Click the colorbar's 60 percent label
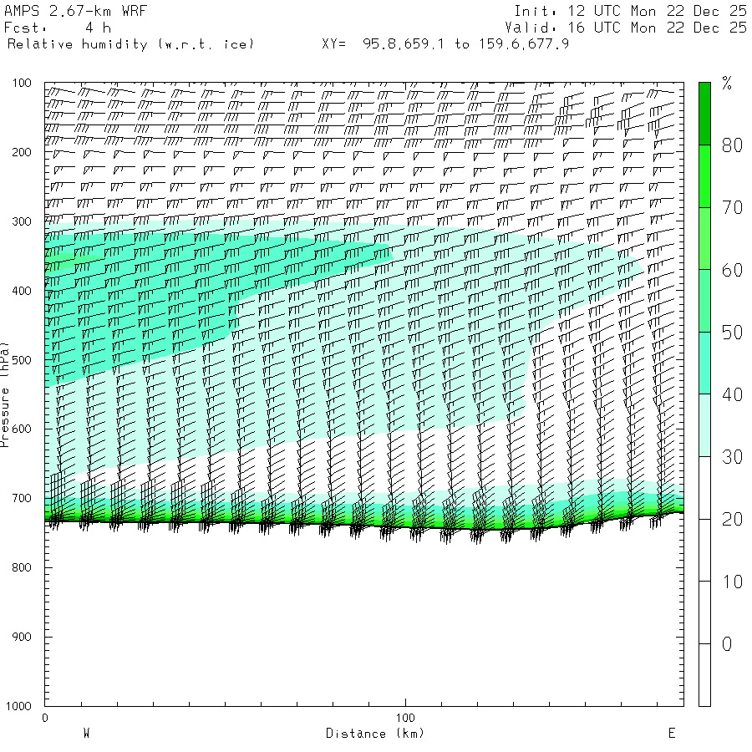 point(732,270)
